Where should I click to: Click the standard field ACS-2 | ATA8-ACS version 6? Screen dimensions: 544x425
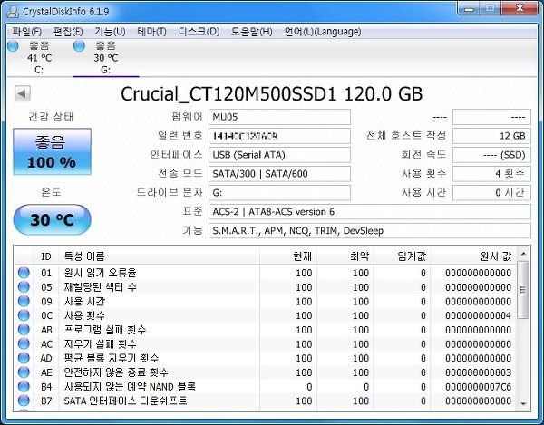370,211
